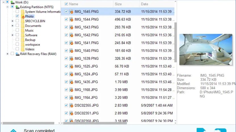Expand the $RECYCLE.BIN folder node
This screenshot has width=236, height=132.
12,21
